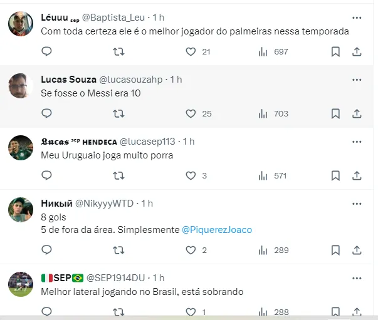Share Никый's tweet about 8 gols

tap(356, 250)
